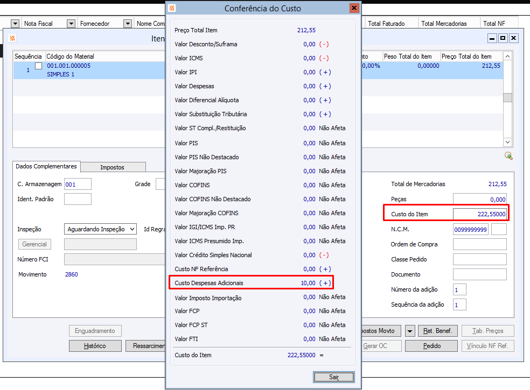This screenshot has height=390, width=530.
Task: Click the Histórico button
Action: click(x=95, y=346)
